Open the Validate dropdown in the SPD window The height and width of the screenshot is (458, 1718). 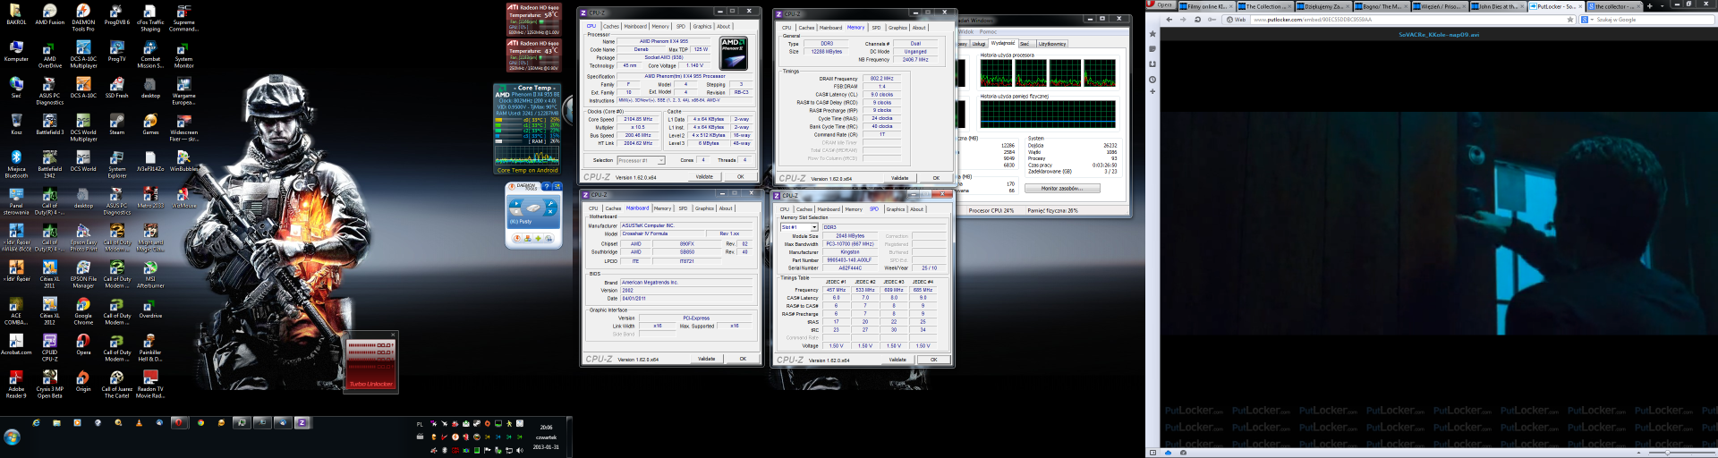[897, 360]
